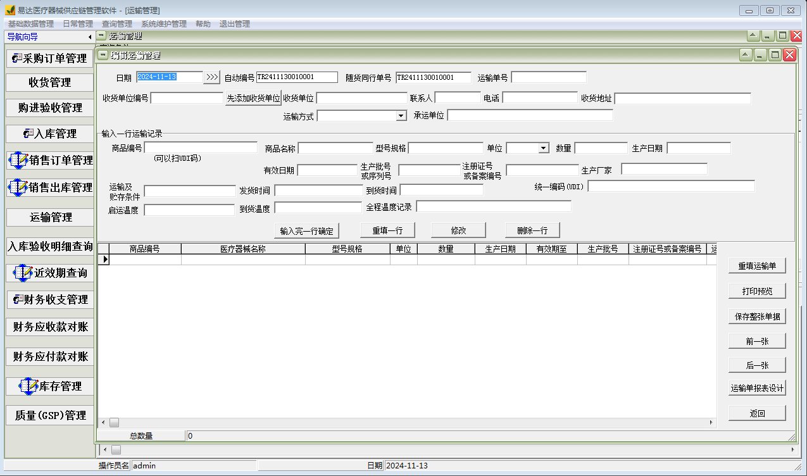This screenshot has width=807, height=476.
Task: Click 收货管理 navigation button
Action: tap(49, 82)
